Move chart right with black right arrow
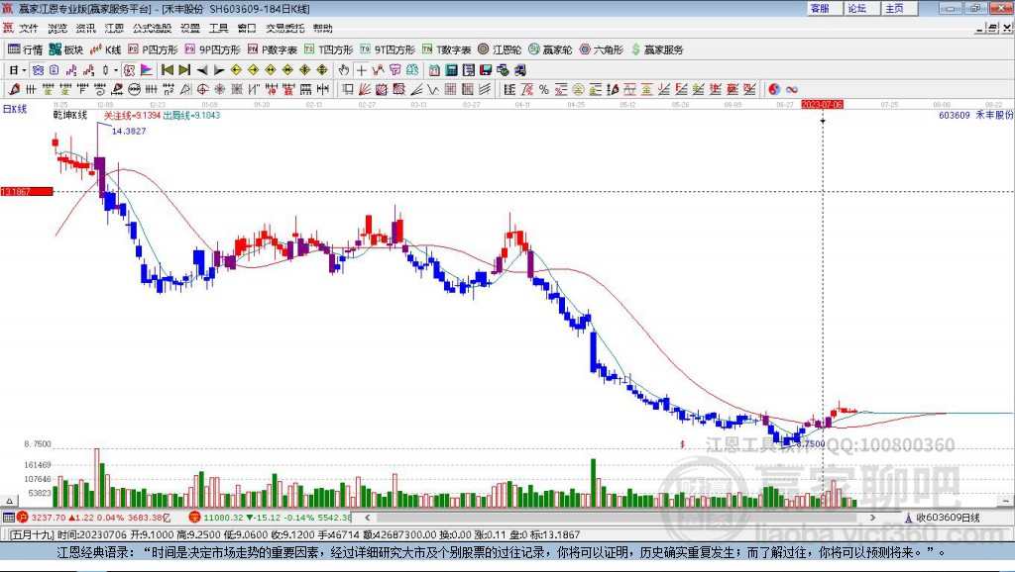Screen dimensions: 1015x572 [x=219, y=70]
